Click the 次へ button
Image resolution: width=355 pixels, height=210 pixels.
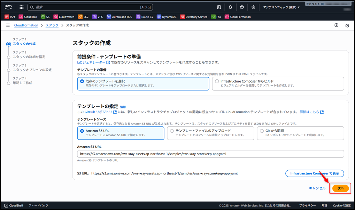click(340, 188)
